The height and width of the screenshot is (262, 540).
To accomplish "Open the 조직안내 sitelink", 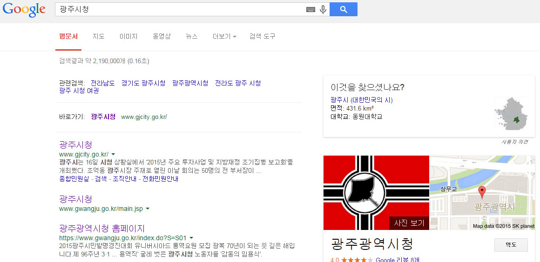I will coord(125,179).
